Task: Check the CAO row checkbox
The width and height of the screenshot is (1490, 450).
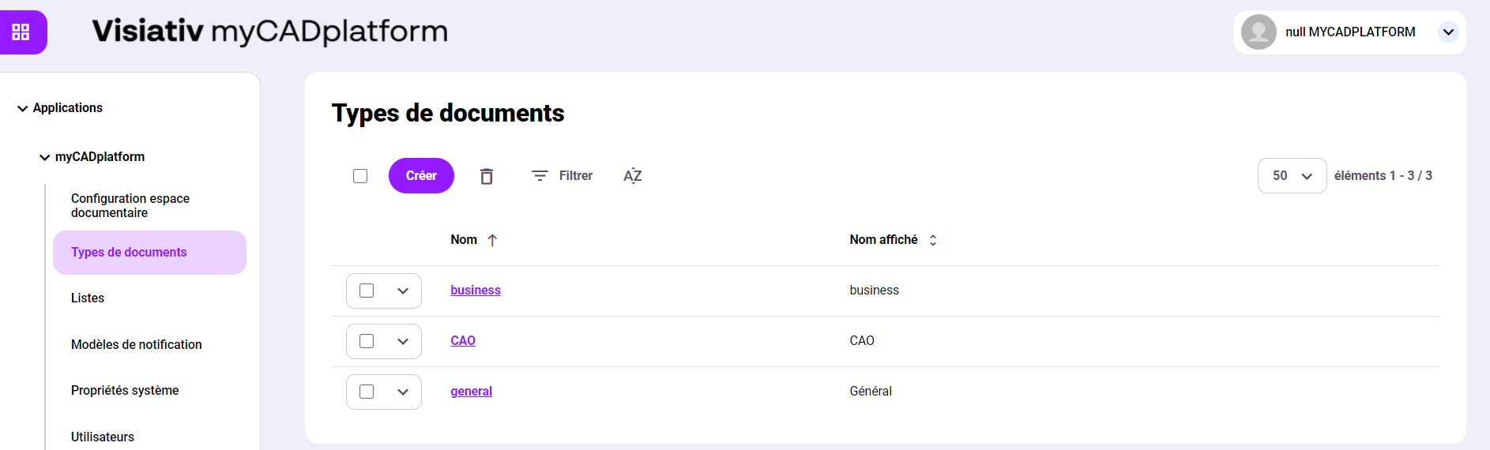Action: pyautogui.click(x=367, y=341)
